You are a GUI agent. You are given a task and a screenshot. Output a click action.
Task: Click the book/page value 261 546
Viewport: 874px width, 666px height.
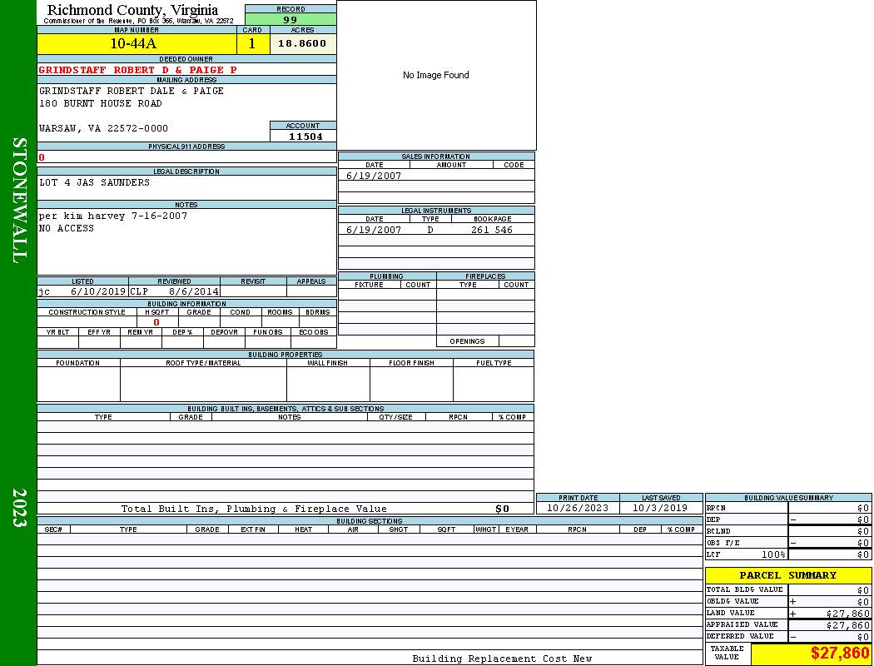pos(492,230)
